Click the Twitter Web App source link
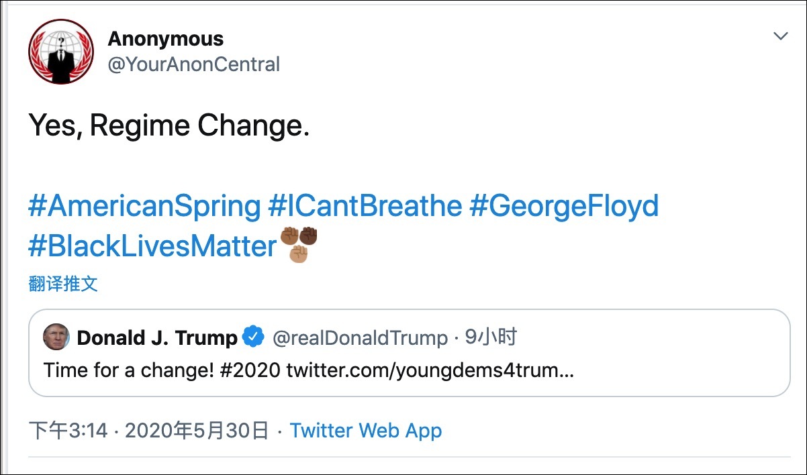 [x=366, y=430]
